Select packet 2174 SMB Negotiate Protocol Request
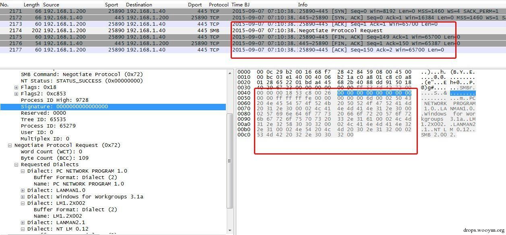 [x=253, y=31]
